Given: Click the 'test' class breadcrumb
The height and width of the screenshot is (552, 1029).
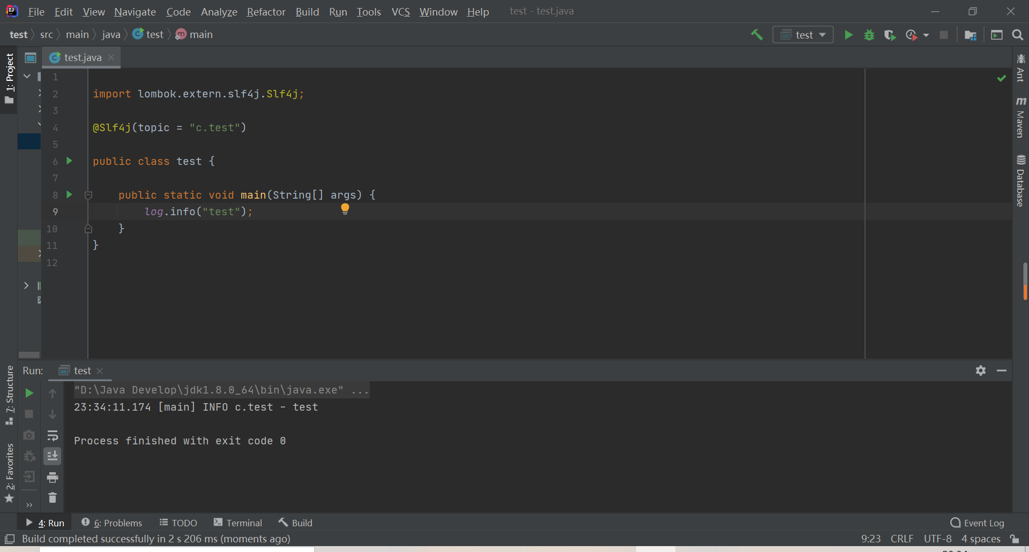Looking at the screenshot, I should click(148, 34).
